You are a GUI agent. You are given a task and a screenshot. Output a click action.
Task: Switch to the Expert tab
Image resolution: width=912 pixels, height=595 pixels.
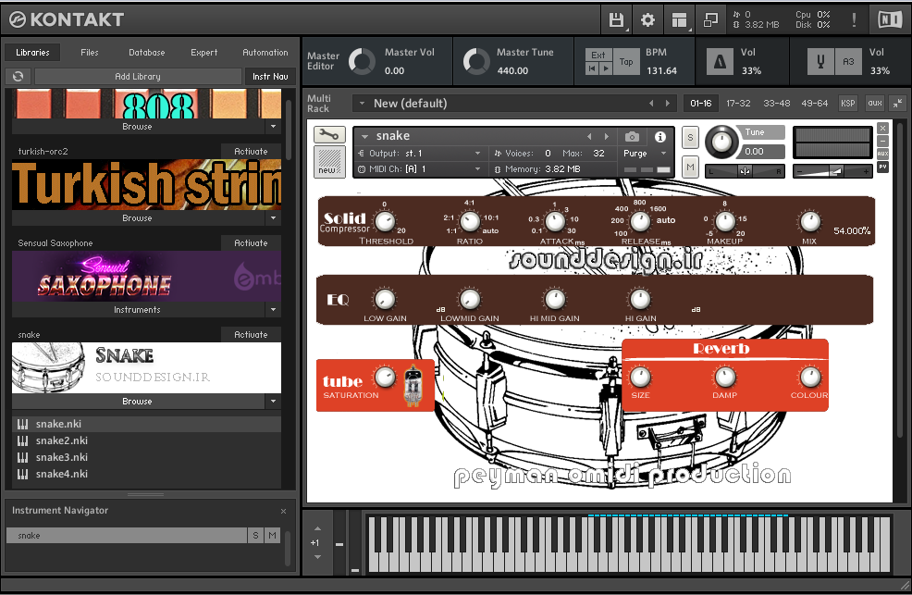pyautogui.click(x=204, y=53)
